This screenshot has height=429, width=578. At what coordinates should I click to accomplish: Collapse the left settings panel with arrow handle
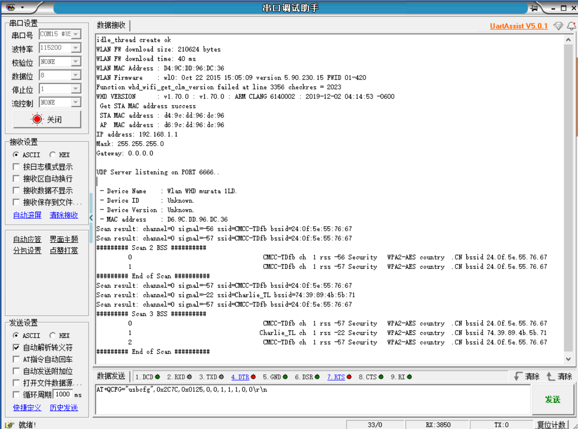click(91, 218)
